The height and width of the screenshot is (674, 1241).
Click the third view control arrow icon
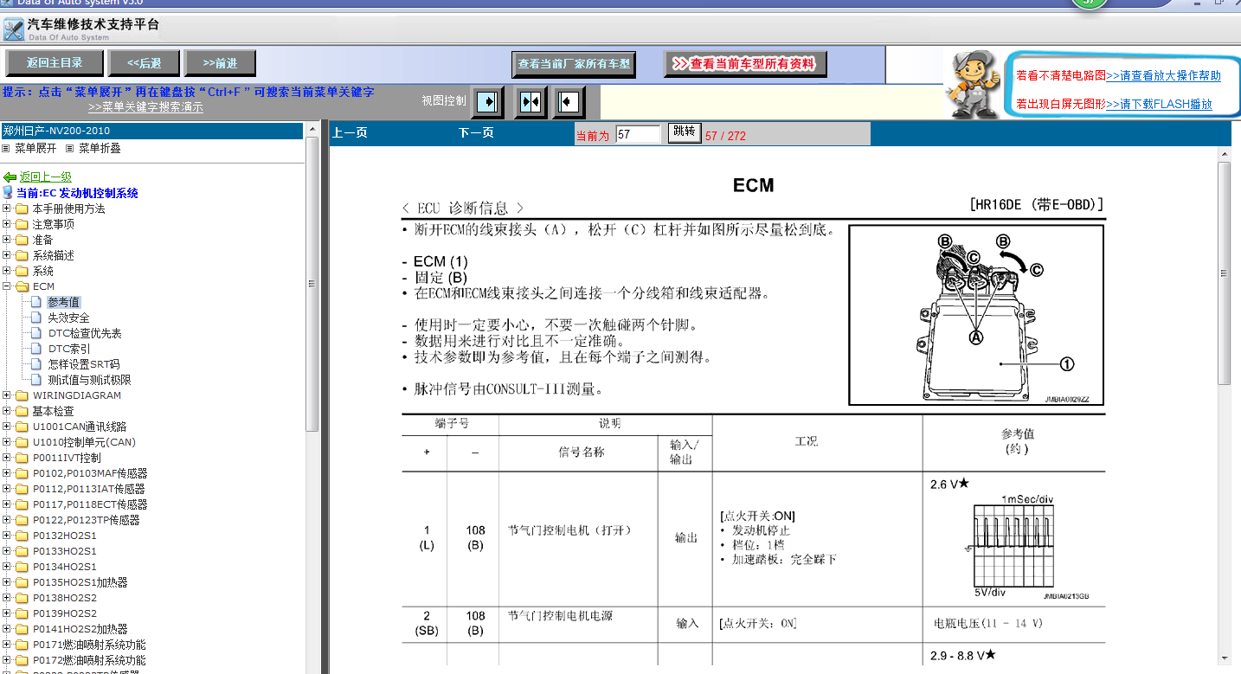(x=569, y=102)
